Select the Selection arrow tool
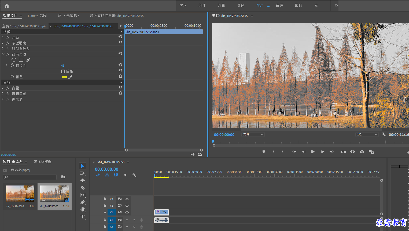The image size is (409, 231). (x=83, y=166)
